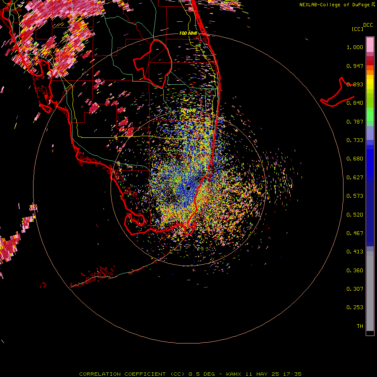Pick the lavender band on the color scale
The width and height of the screenshot is (377, 377).
click(370, 133)
